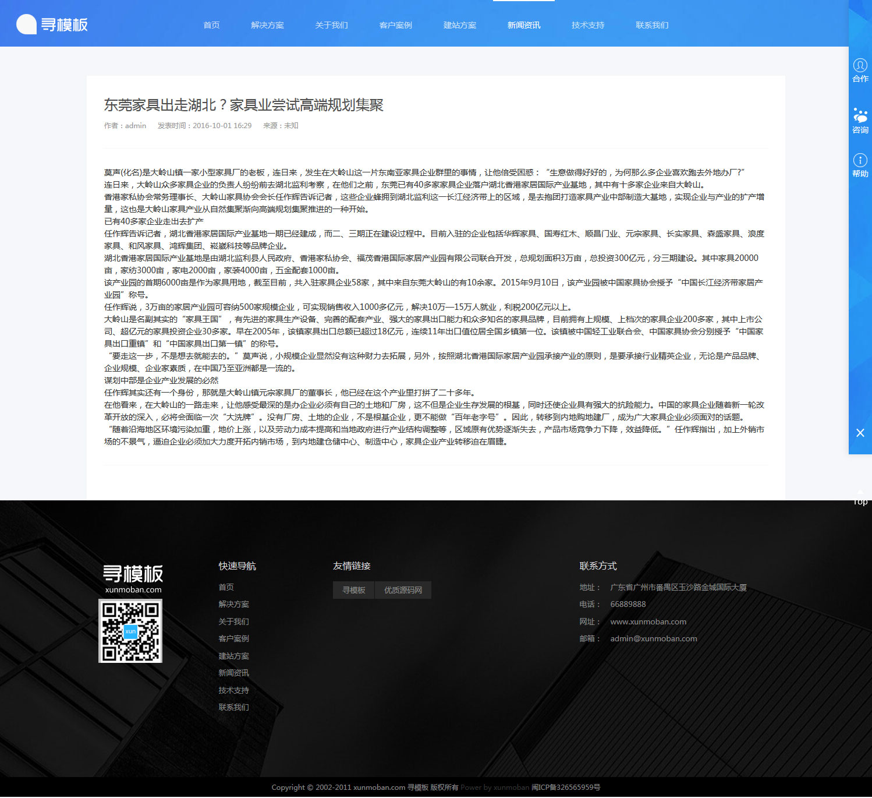Click the 寻模板 friendly link button
Image resolution: width=872 pixels, height=798 pixels.
[353, 590]
